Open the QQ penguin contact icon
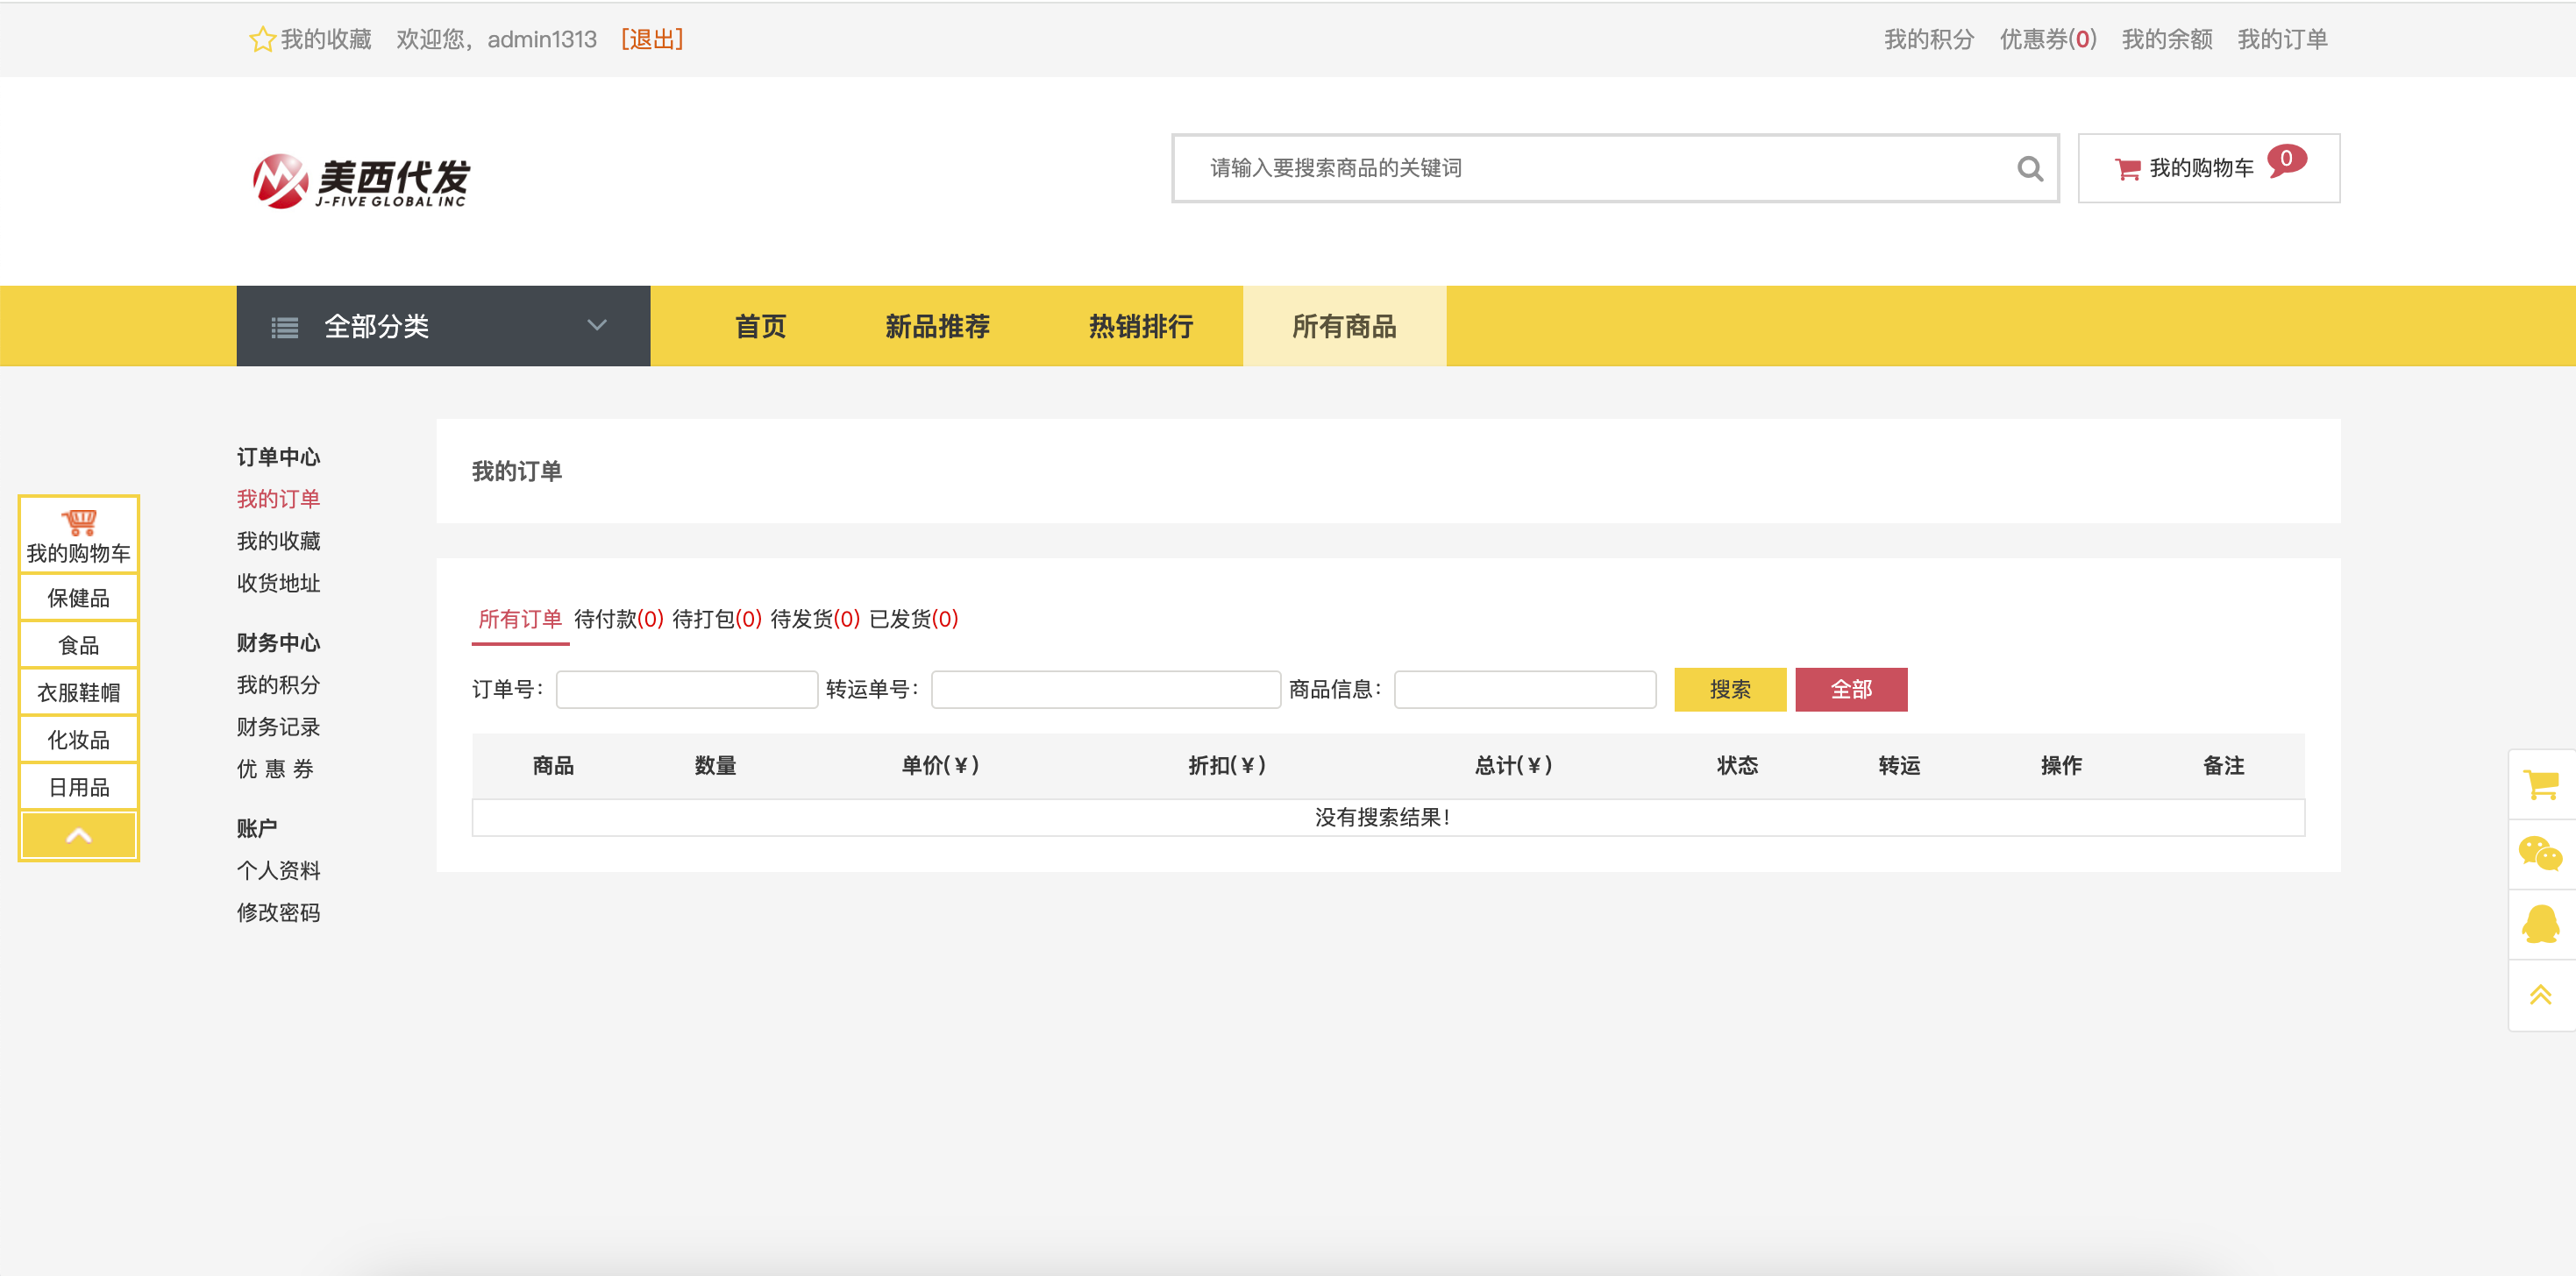The height and width of the screenshot is (1276, 2576). coord(2541,925)
